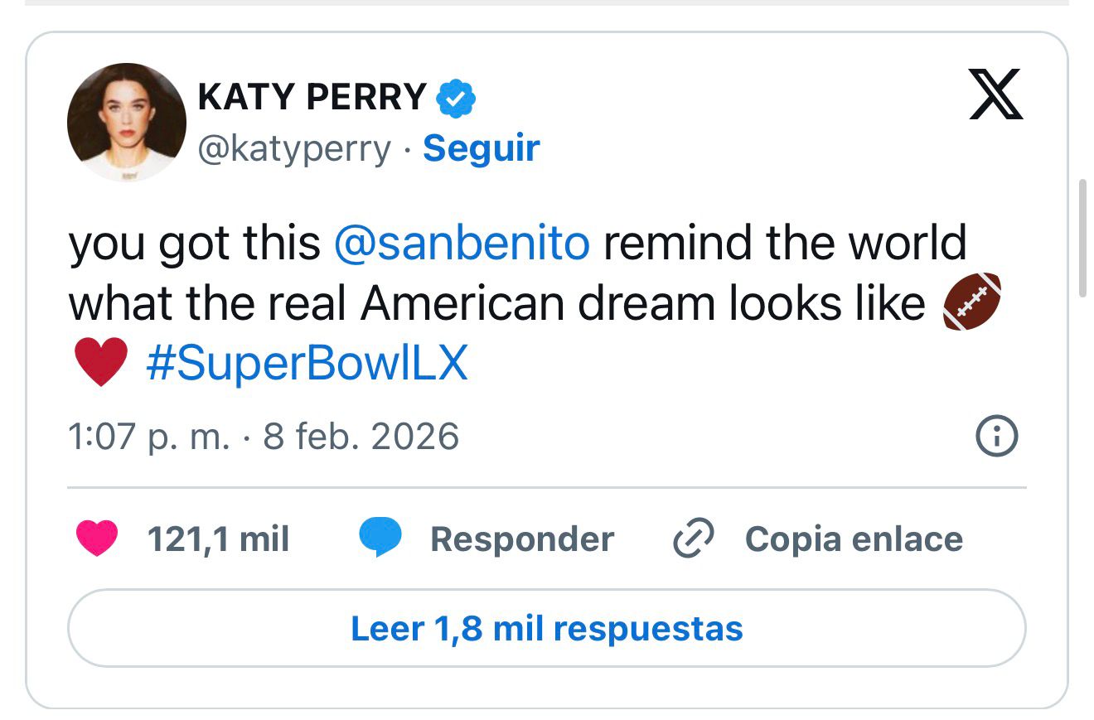Open Leer 1,8 mil respuestas
The height and width of the screenshot is (720, 1094).
tap(546, 628)
